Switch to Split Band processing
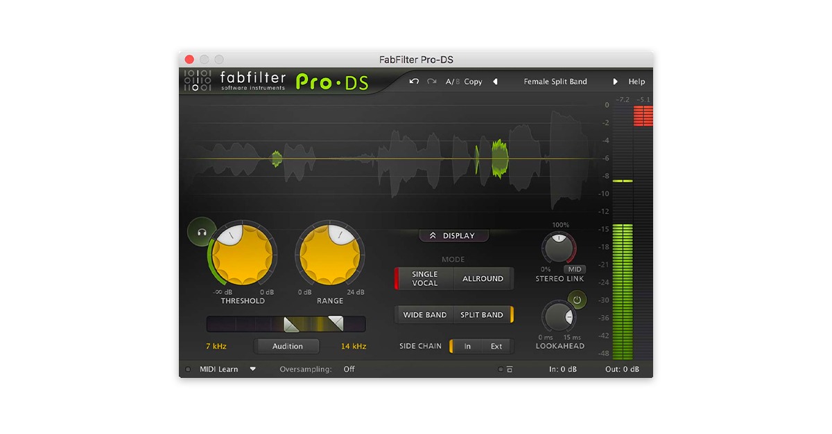The width and height of the screenshot is (832, 434). point(483,315)
